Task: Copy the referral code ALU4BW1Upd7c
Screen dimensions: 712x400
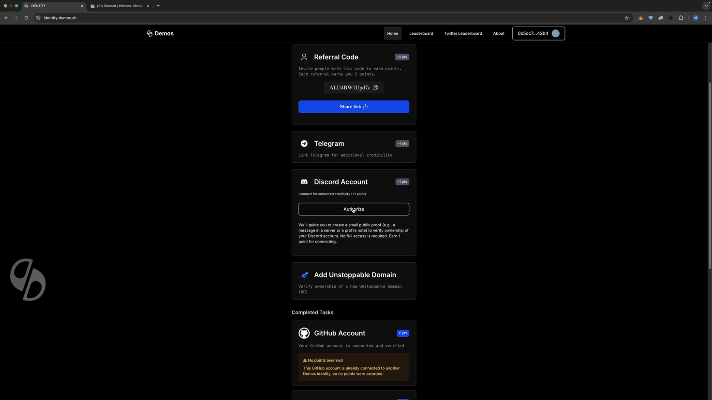Action: [x=375, y=87]
